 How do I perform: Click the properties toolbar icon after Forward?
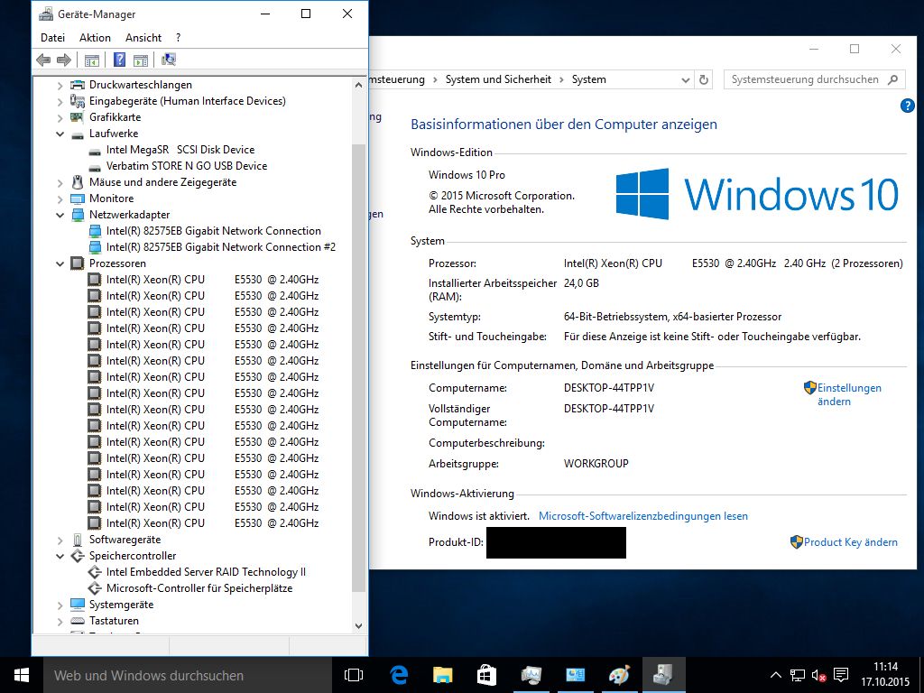[91, 60]
